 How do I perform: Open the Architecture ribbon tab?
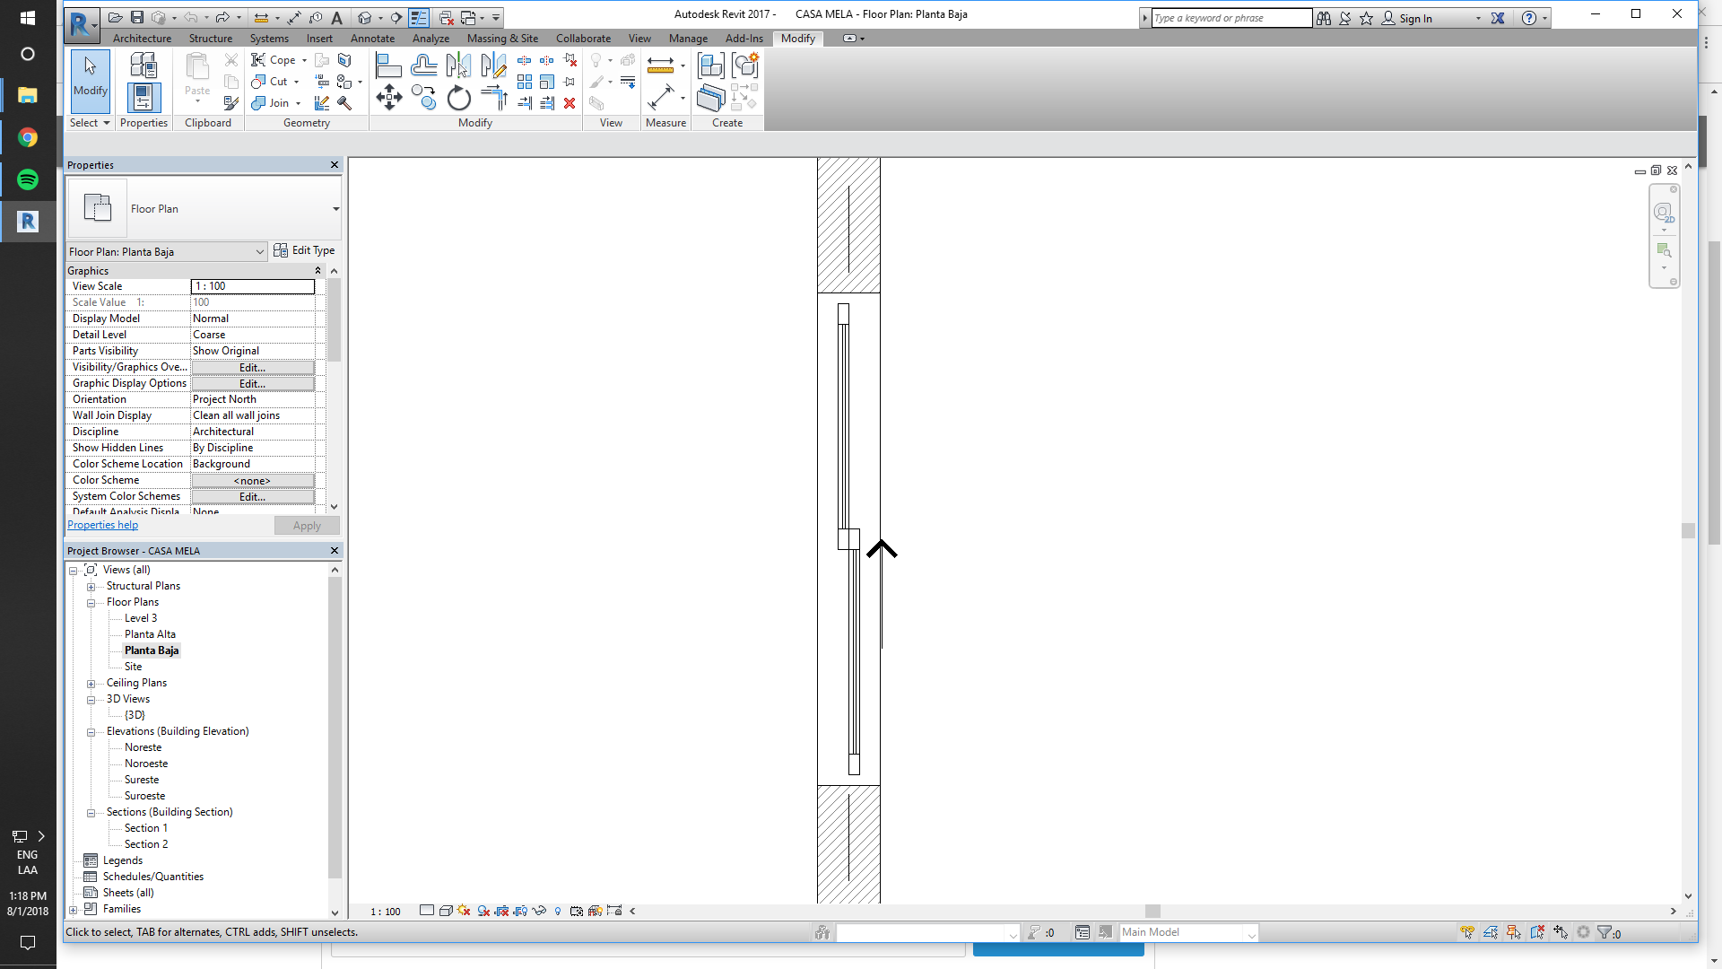click(142, 39)
